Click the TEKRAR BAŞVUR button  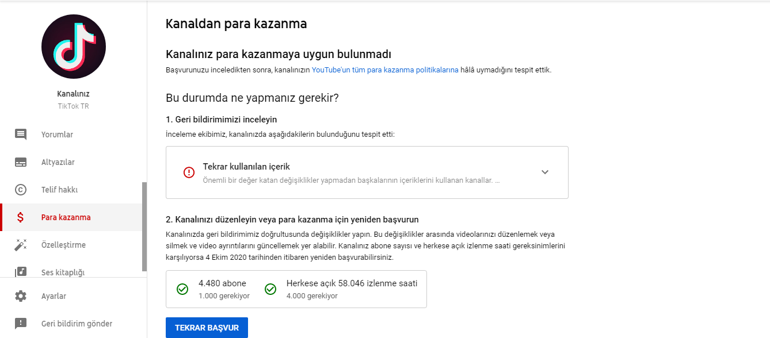coord(207,328)
